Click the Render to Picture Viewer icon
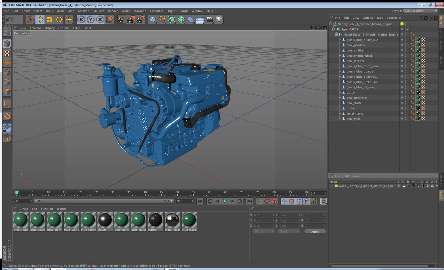Image resolution: width=444 pixels, height=270 pixels. tap(131, 19)
